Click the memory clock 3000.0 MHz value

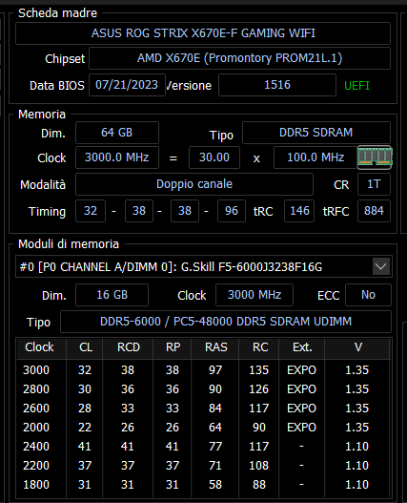click(x=117, y=157)
